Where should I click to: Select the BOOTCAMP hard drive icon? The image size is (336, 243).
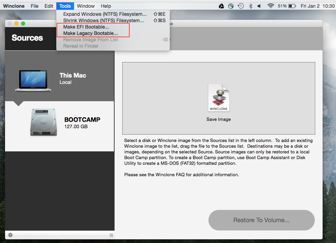coord(44,122)
